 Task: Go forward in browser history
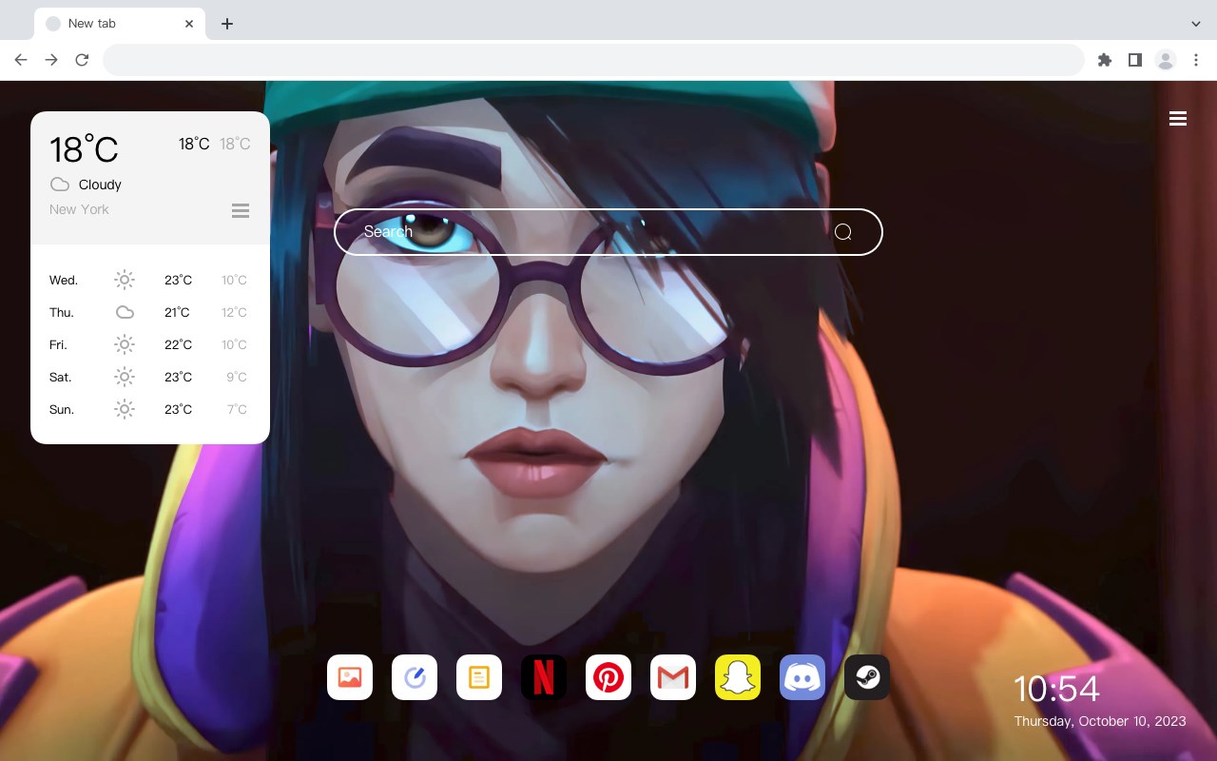[x=51, y=60]
